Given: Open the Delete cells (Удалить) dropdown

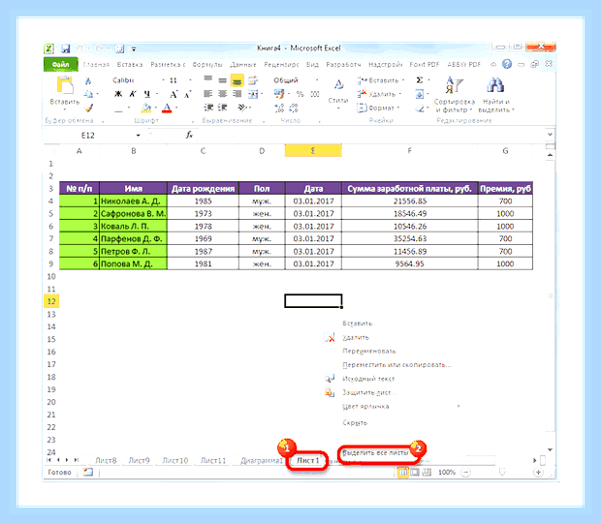Looking at the screenshot, I should coord(400,94).
